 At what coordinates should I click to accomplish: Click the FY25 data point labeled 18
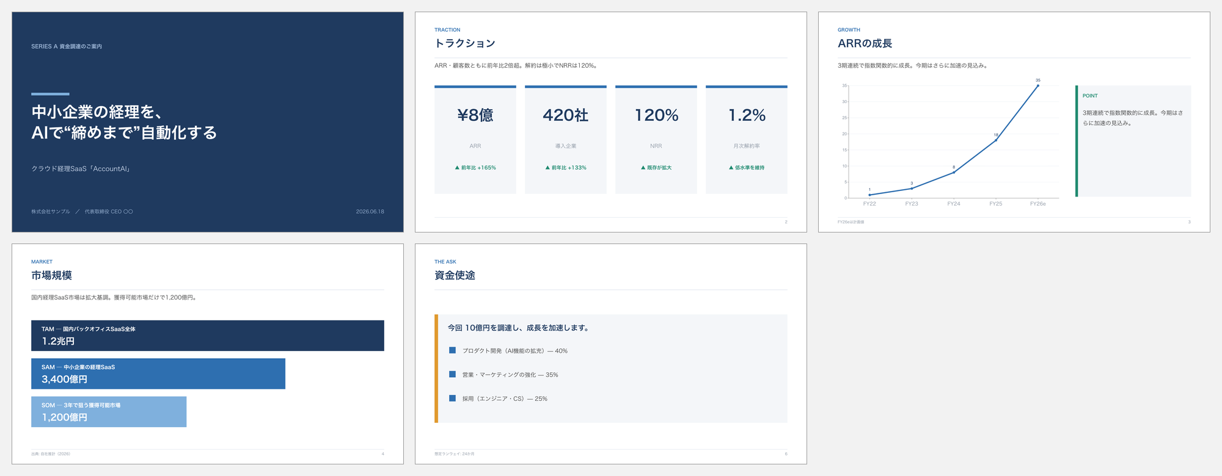tap(996, 140)
